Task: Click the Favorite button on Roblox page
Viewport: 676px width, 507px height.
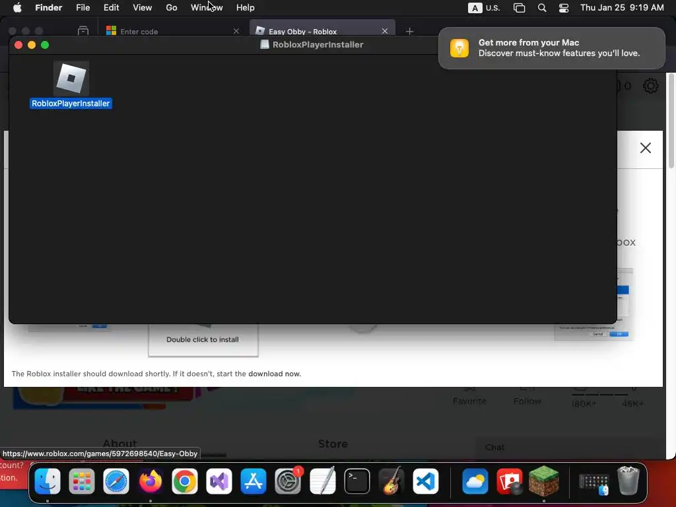Action: pos(469,397)
